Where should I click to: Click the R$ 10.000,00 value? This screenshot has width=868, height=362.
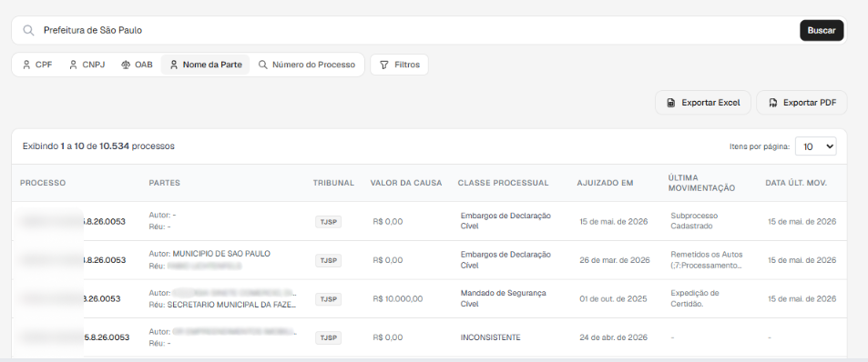click(x=397, y=299)
